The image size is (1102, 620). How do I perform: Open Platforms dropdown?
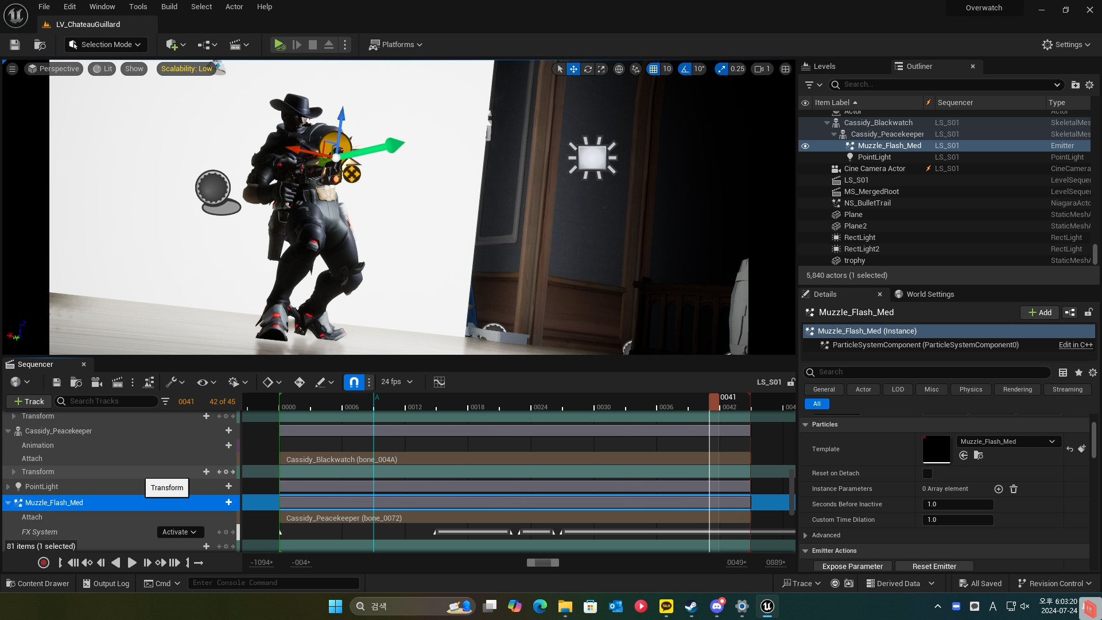396,45
